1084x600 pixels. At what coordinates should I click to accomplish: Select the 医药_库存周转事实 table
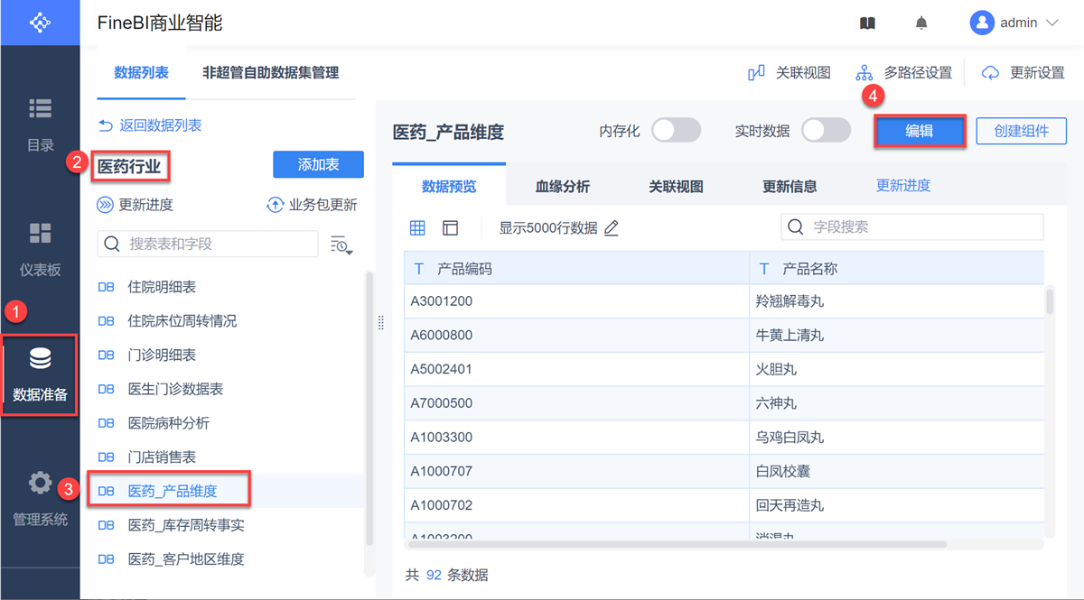(186, 525)
